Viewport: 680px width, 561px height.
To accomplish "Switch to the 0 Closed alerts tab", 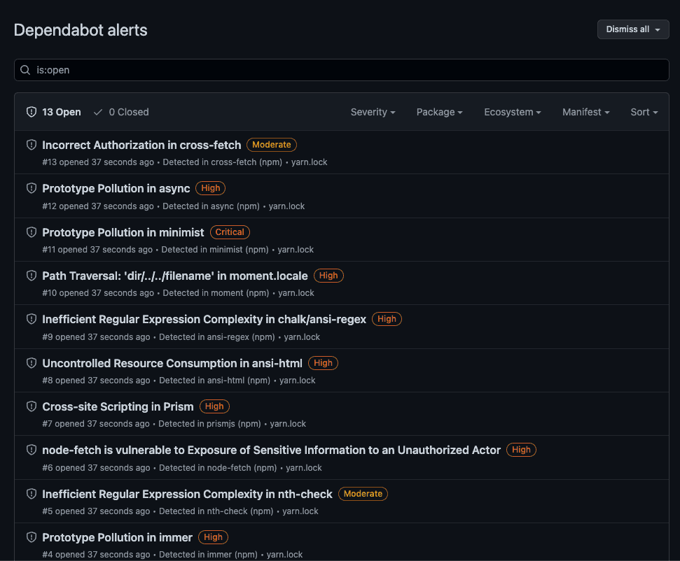I will pyautogui.click(x=121, y=112).
